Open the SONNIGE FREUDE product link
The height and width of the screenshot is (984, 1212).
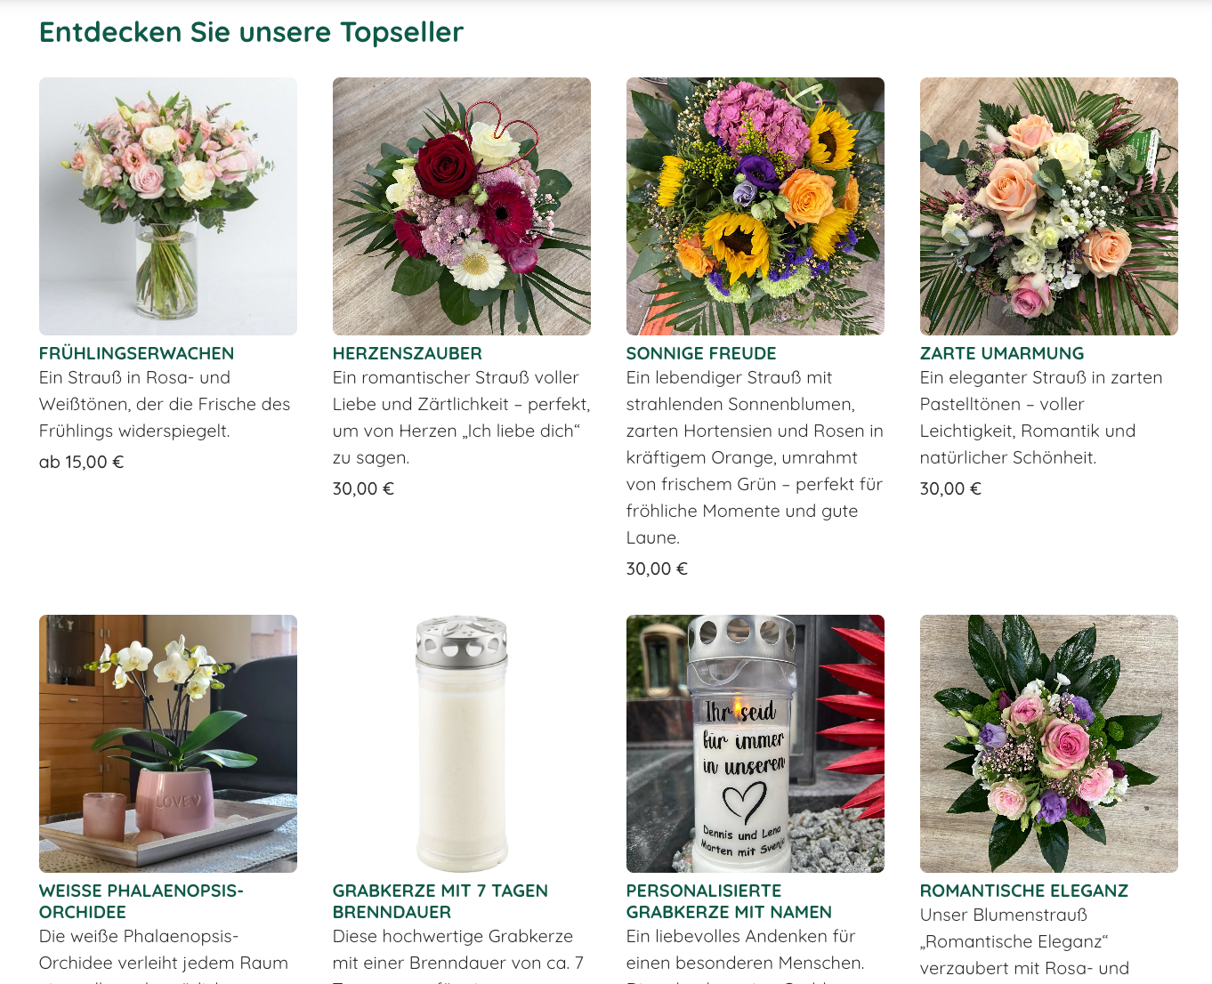701,353
